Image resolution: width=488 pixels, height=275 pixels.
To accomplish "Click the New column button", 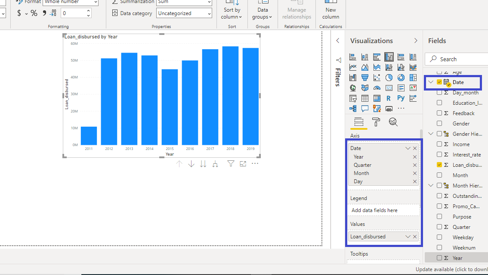I will click(x=330, y=11).
